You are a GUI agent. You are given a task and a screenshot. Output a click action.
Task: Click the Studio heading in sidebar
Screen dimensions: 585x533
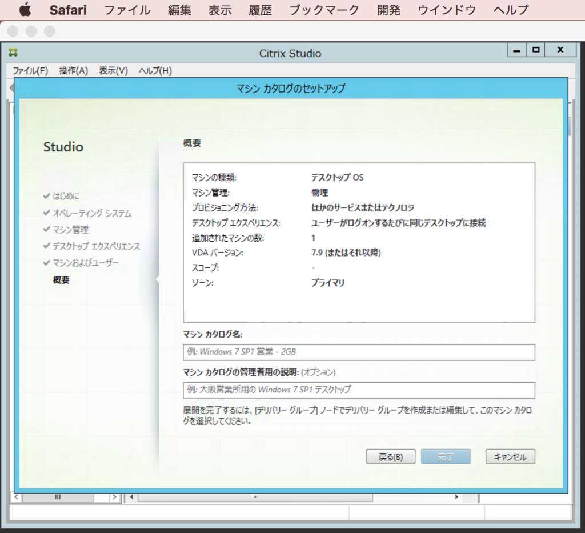tap(63, 147)
